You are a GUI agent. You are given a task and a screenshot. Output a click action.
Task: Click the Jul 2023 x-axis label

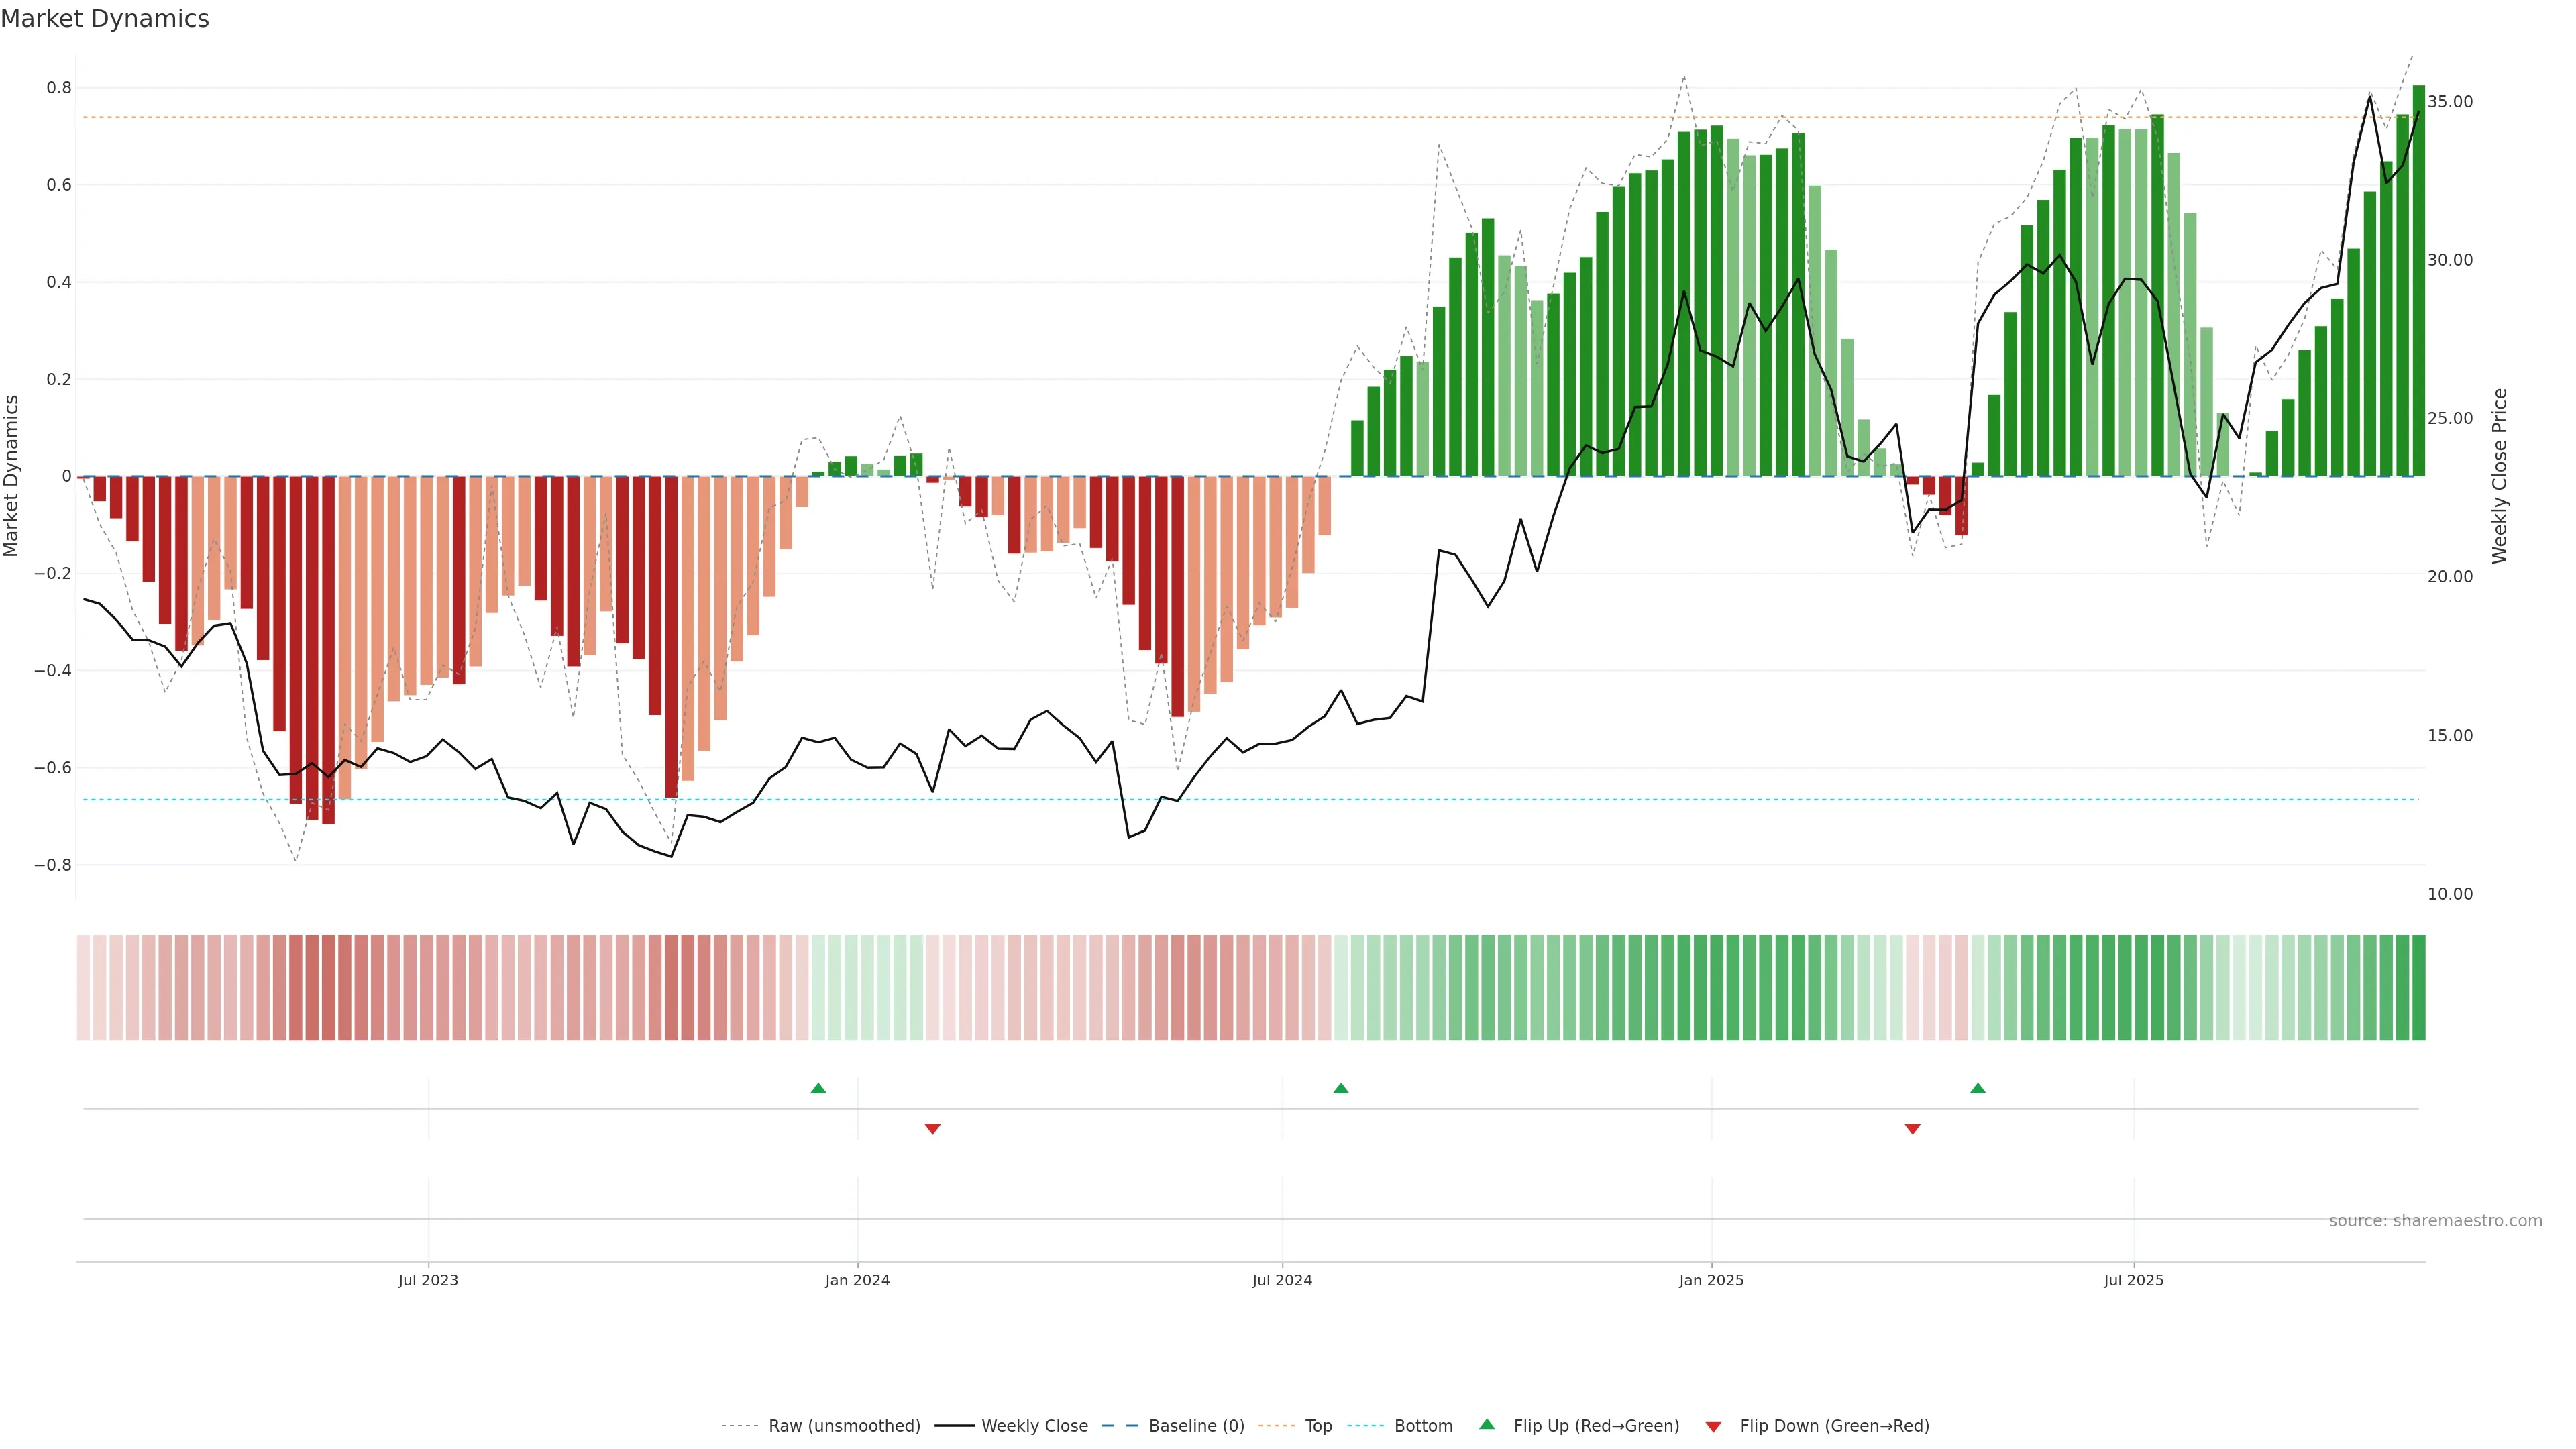coord(428,1280)
